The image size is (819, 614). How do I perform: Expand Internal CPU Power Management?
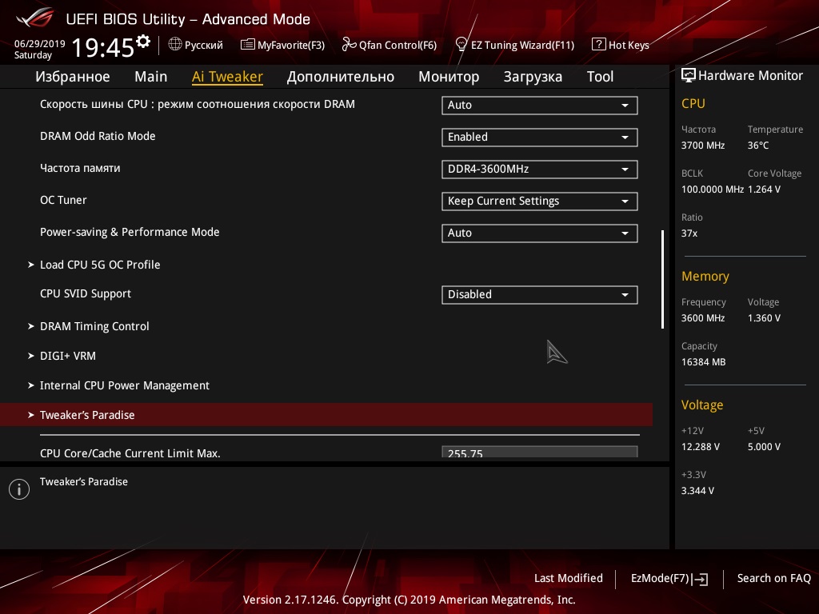coord(124,385)
